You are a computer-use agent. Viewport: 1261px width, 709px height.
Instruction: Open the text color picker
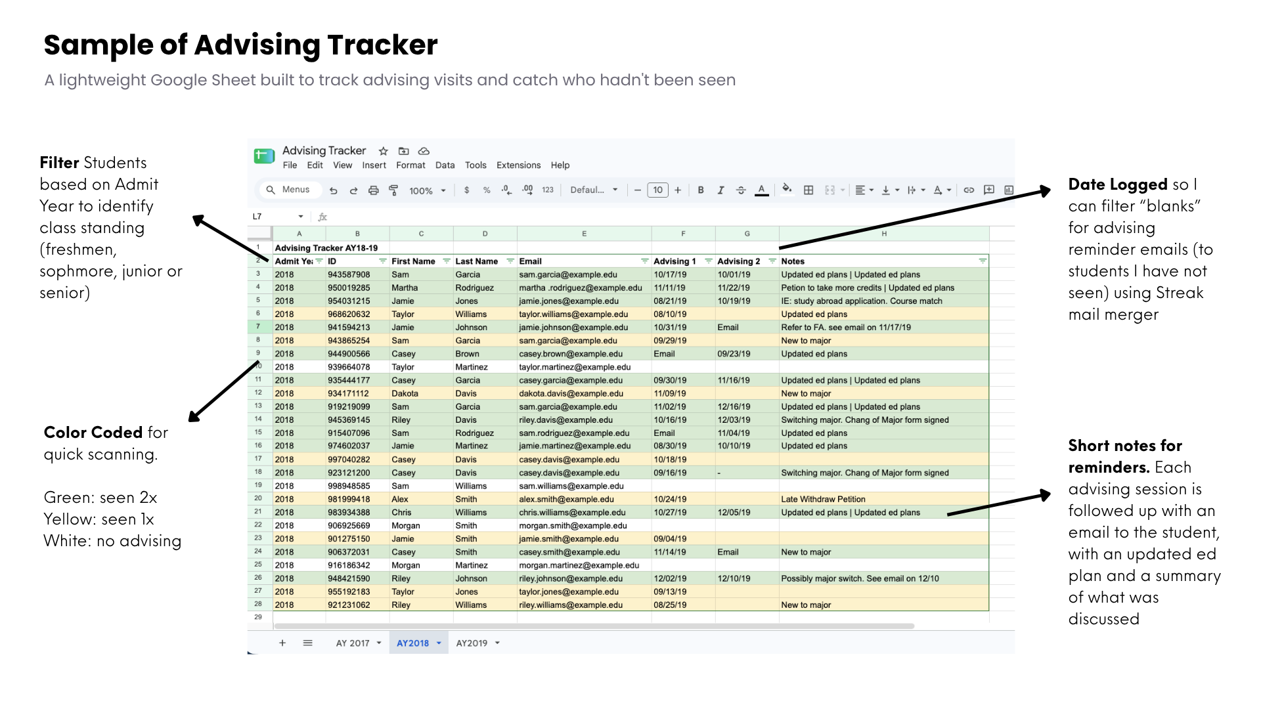(x=761, y=190)
